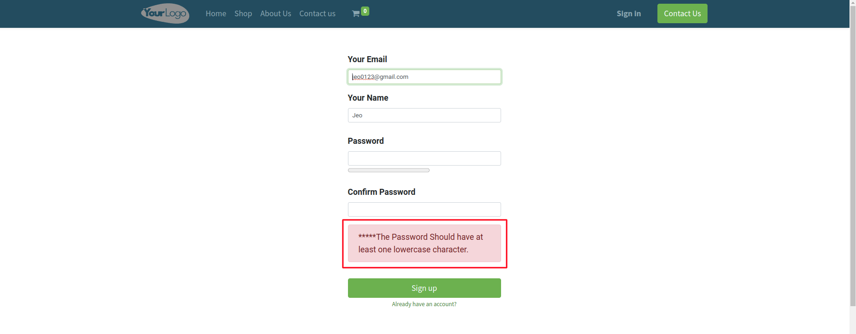Click into the Your Name field
This screenshot has width=856, height=334.
coord(424,116)
